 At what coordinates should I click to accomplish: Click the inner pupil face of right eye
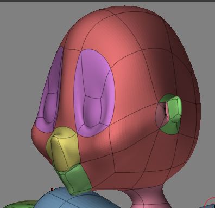pos(92,111)
